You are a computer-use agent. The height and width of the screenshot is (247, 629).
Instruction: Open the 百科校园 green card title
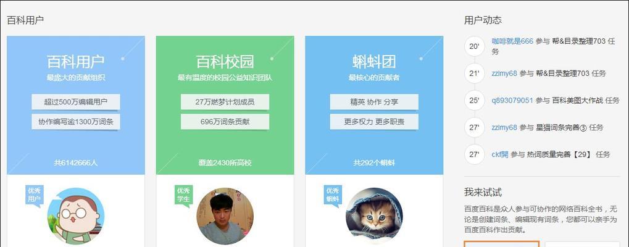[x=225, y=62]
